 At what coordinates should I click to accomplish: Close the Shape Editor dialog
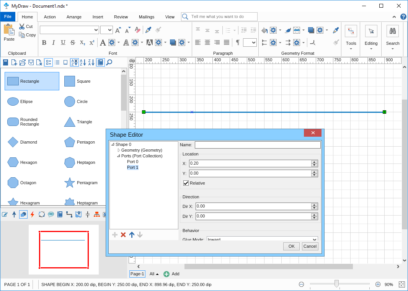click(313, 133)
